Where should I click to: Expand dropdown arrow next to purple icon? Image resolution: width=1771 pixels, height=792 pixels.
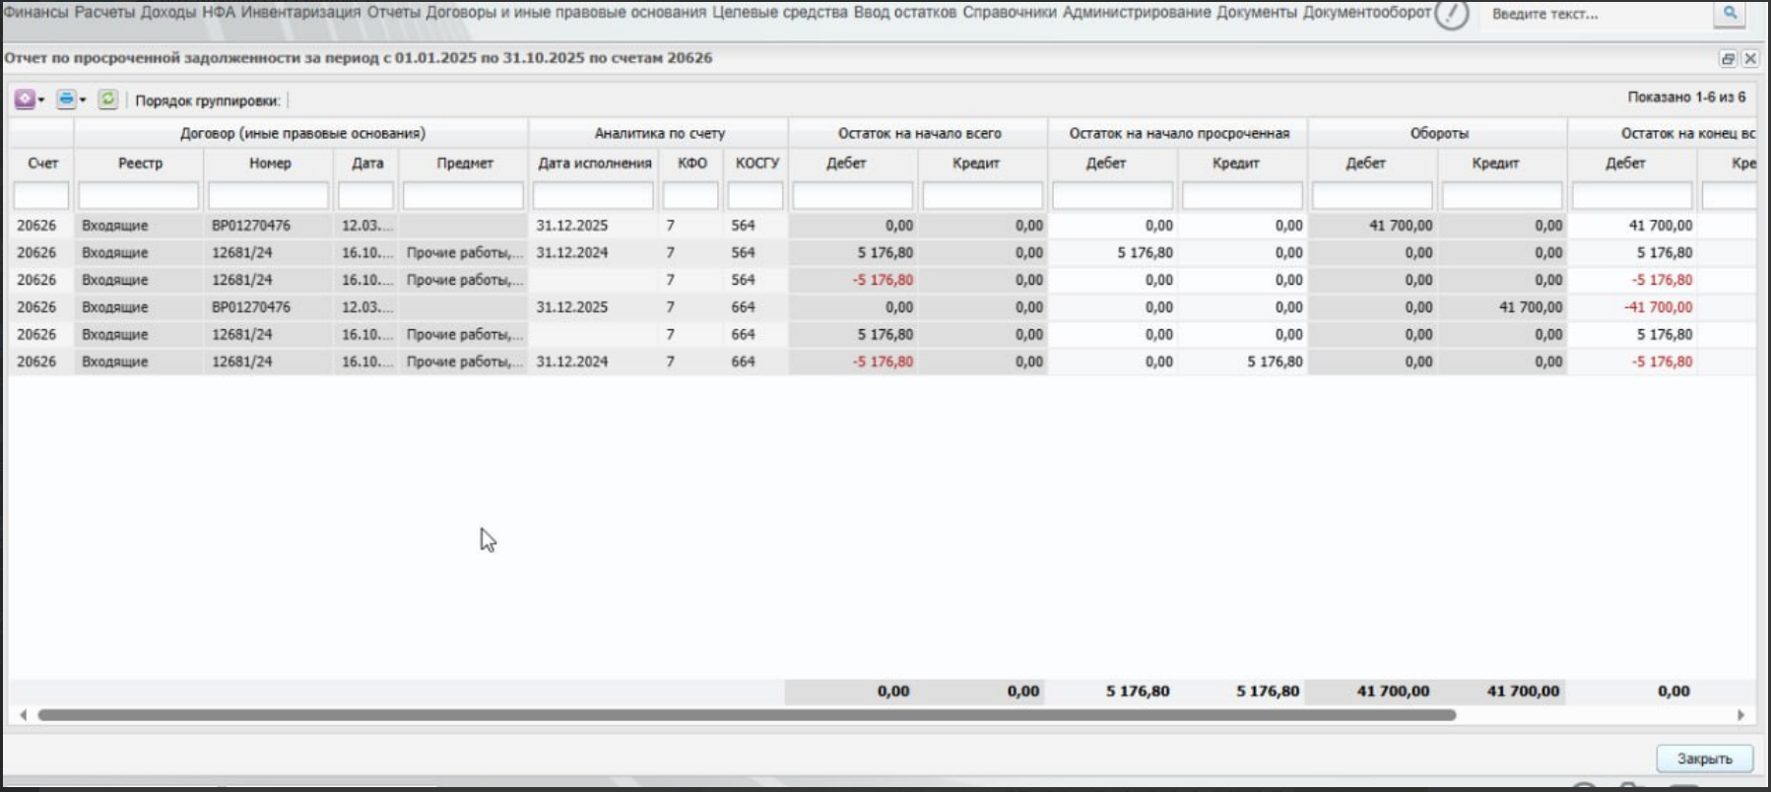point(41,100)
